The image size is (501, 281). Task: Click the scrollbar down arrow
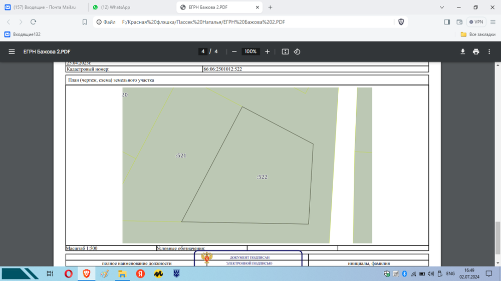[x=498, y=263]
